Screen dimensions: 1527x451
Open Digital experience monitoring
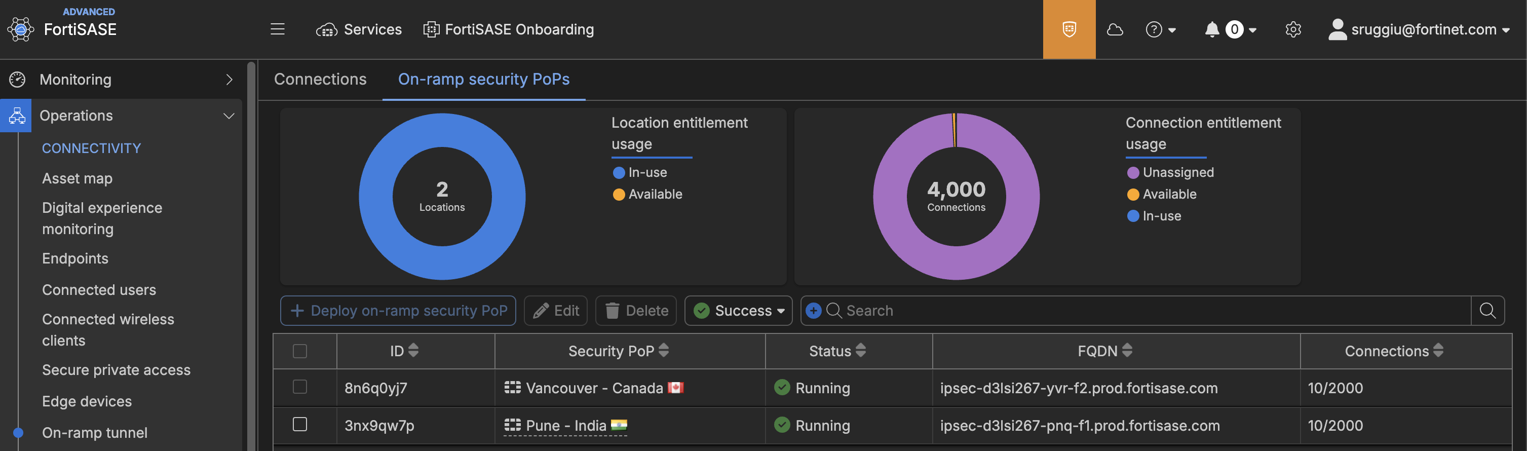[x=102, y=218]
